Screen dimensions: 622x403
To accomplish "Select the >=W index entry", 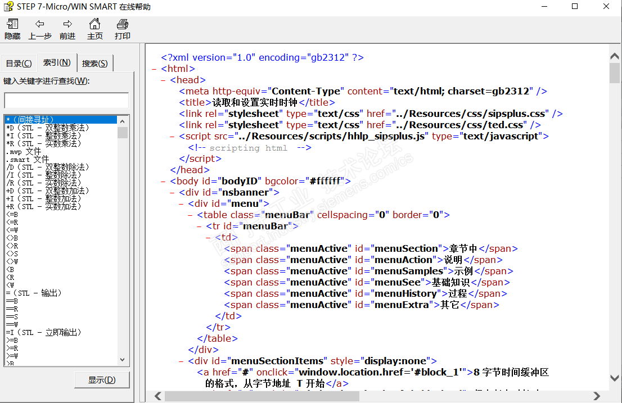I will coord(12,356).
